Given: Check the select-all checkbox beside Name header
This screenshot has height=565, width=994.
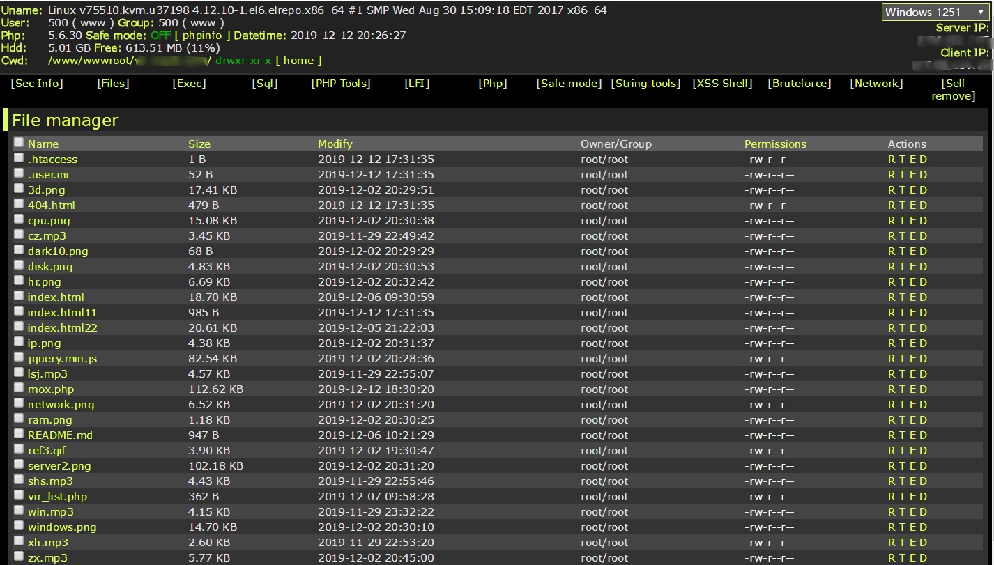Looking at the screenshot, I should pyautogui.click(x=19, y=143).
